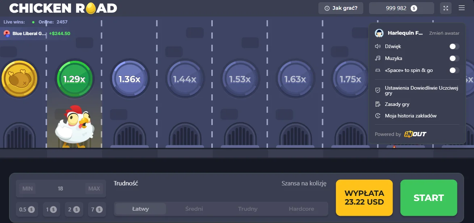Click the 1.36x multiplier coin

[130, 79]
